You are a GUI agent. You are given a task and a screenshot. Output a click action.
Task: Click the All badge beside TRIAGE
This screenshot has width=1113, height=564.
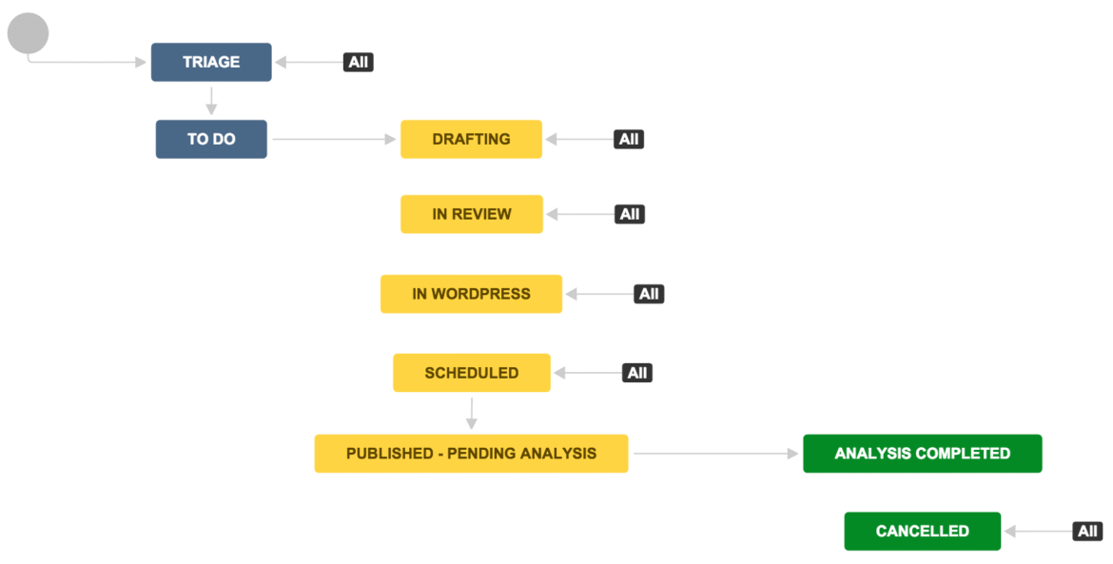358,62
